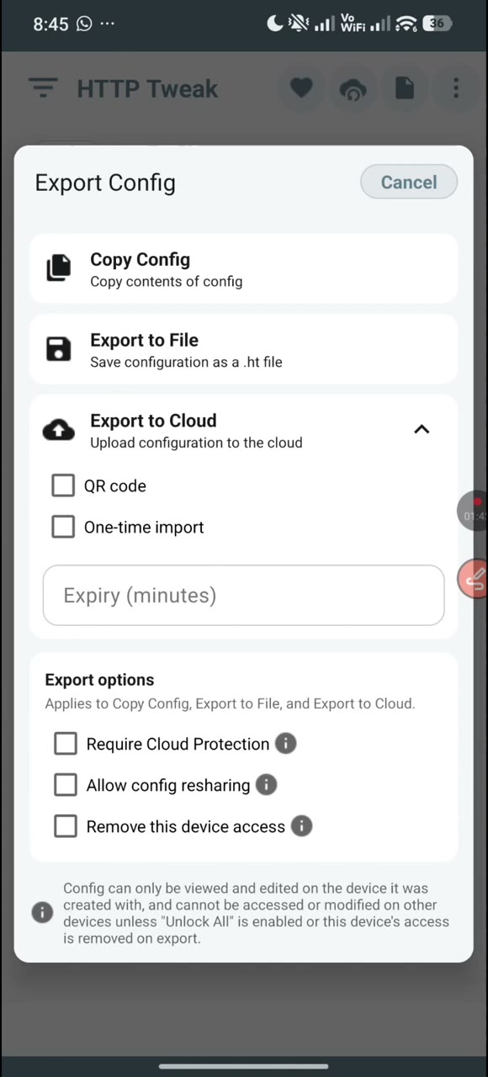
Task: Tap the battery indicator in status bar
Action: pos(436,24)
